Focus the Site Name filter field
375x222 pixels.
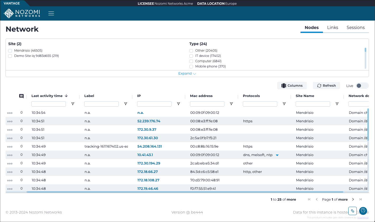point(313,104)
